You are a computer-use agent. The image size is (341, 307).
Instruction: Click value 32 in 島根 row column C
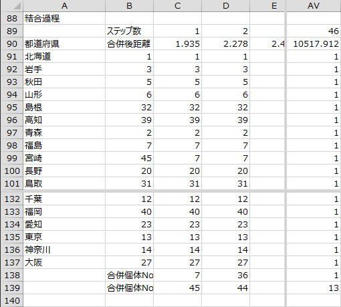(177, 107)
